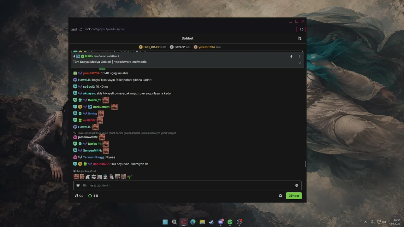Click the 'Sohbet' chat header title

pyautogui.click(x=187, y=38)
